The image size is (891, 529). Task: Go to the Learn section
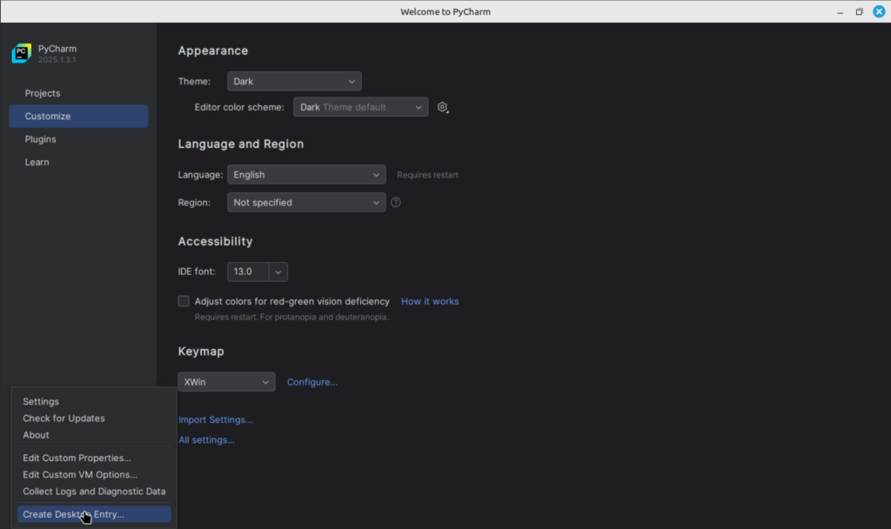click(x=37, y=162)
